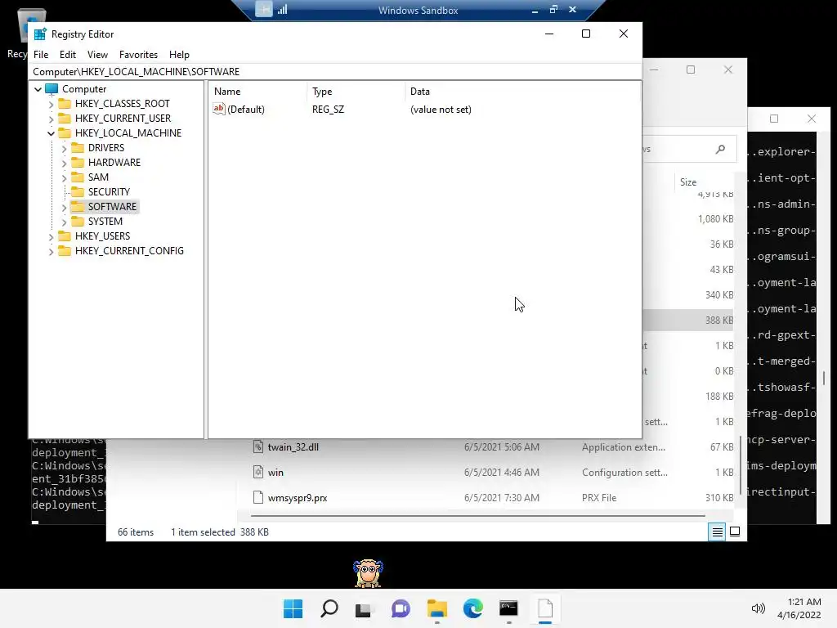Switch File Explorer to details view

coord(717,532)
